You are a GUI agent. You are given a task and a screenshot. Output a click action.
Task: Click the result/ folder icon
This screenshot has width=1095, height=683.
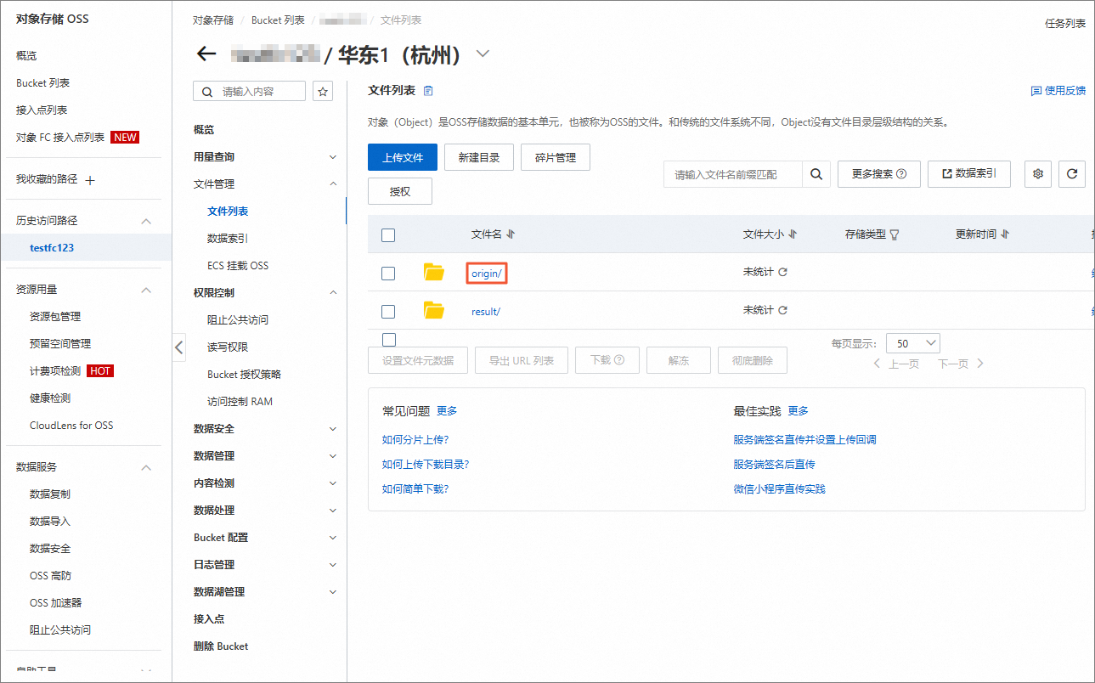coord(434,310)
